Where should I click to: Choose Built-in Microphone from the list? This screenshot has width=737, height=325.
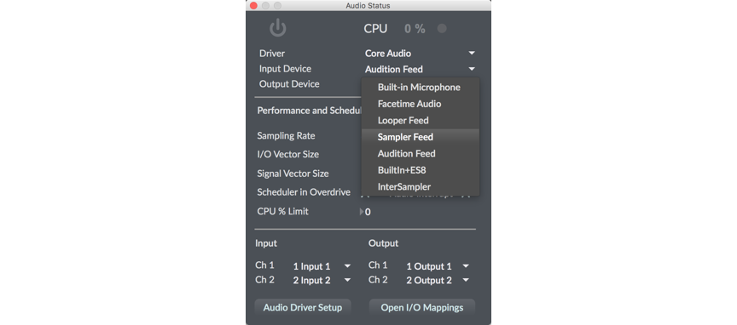point(421,88)
